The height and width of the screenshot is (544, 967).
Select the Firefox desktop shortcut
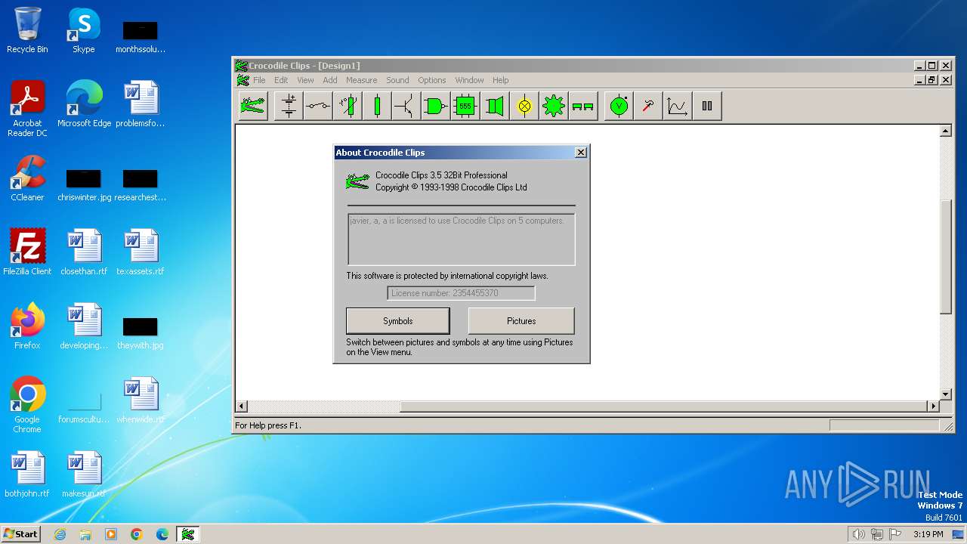27,326
